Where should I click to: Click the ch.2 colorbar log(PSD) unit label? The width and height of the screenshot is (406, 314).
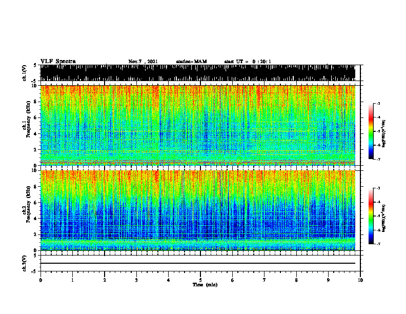point(384,218)
